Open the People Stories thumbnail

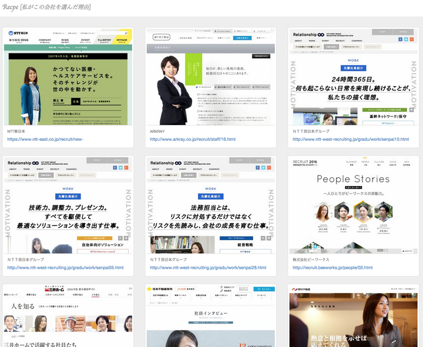tap(354, 205)
